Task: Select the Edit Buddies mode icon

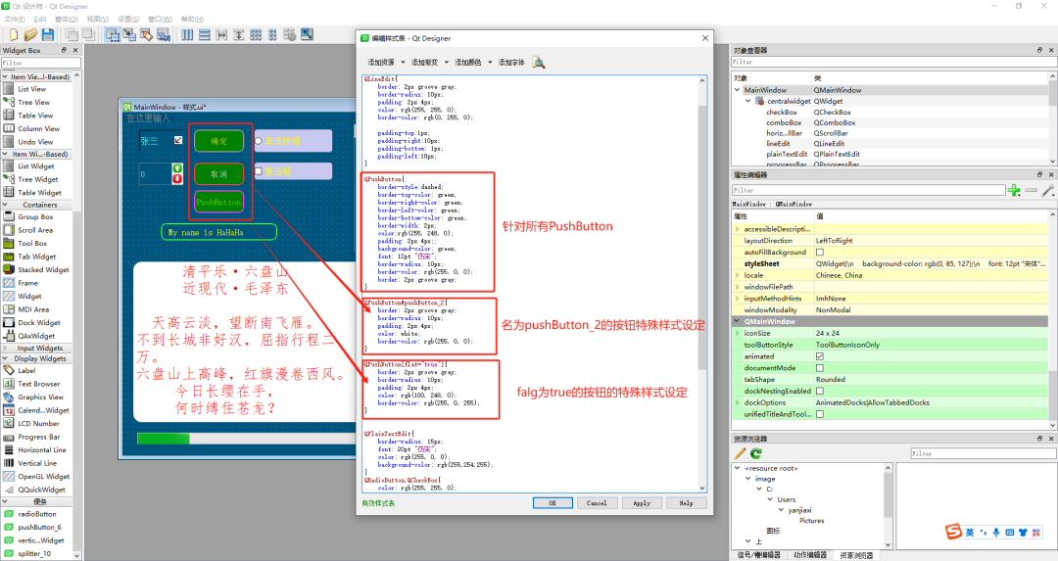Action: [x=146, y=34]
